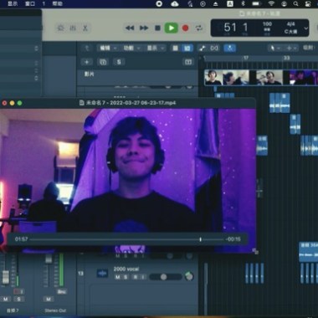Select the movie thumbnail in the video track

(x=261, y=78)
